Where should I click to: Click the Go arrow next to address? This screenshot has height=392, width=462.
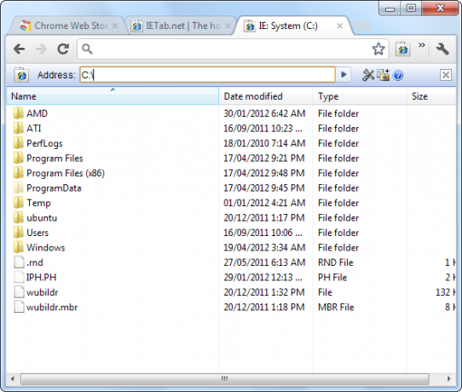tap(344, 74)
